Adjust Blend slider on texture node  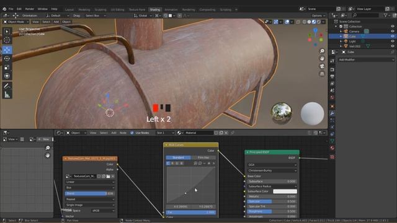tap(90, 193)
